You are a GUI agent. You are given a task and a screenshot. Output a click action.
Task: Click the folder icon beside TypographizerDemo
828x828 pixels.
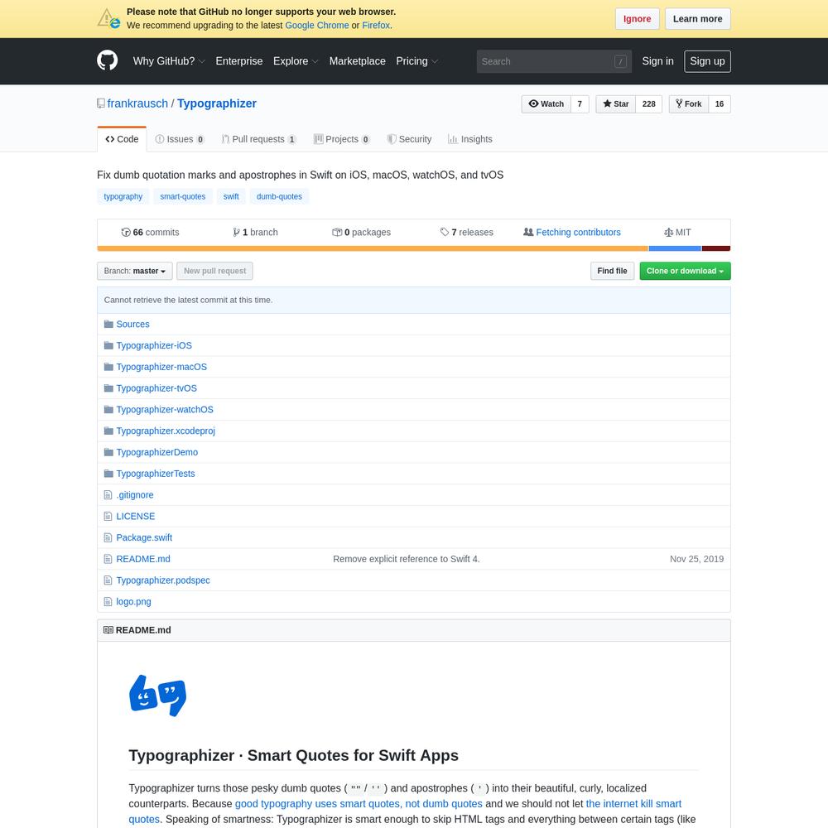pyautogui.click(x=108, y=452)
